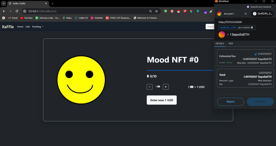Screen dimensions: 276x146
Task: Click the browser back arrow
Action: tap(4, 11)
